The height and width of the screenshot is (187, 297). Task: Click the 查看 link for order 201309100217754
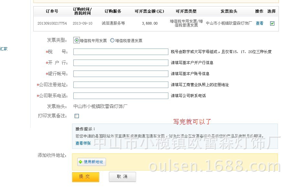[259, 23]
